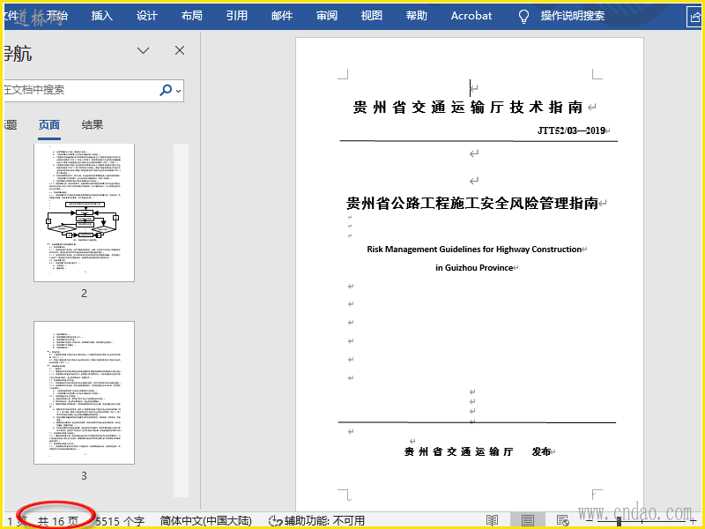The width and height of the screenshot is (705, 529).
Task: Click the code JTT52/03—2019
Action: coord(571,130)
